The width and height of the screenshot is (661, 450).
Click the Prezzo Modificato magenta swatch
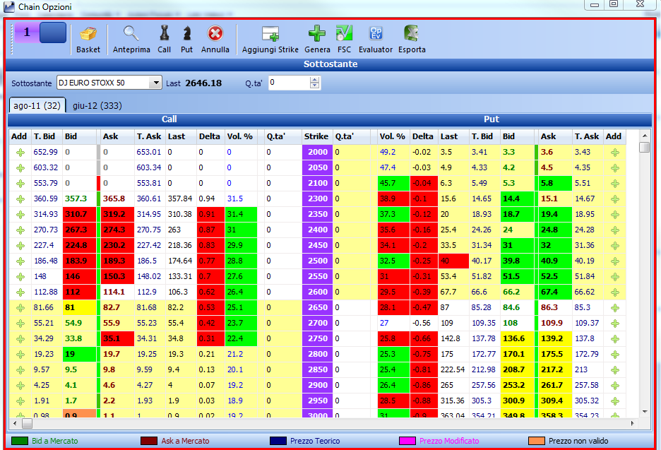tap(407, 441)
